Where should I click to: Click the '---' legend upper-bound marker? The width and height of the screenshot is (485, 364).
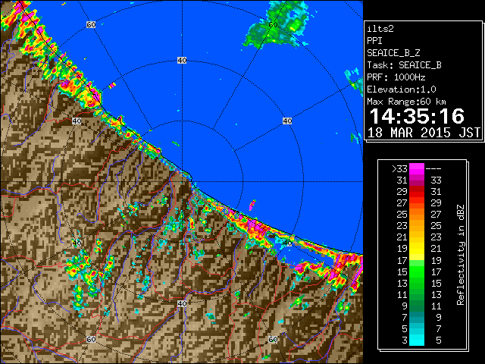click(x=433, y=168)
